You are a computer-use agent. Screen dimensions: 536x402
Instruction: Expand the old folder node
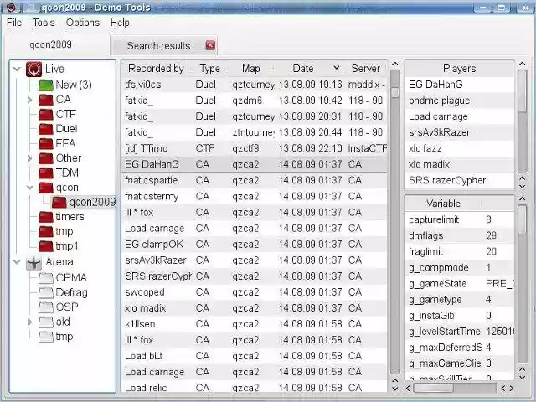coord(30,322)
